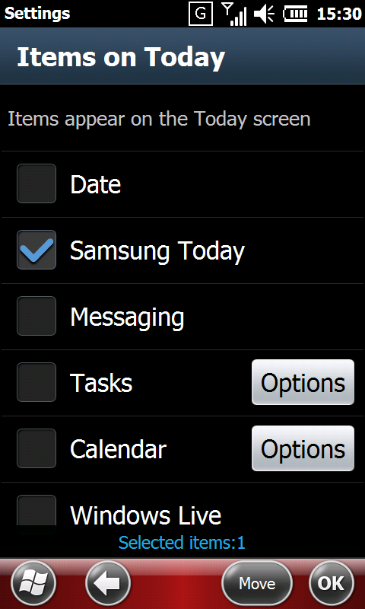Open Options for Tasks
The image size is (365, 609).
[x=303, y=382]
